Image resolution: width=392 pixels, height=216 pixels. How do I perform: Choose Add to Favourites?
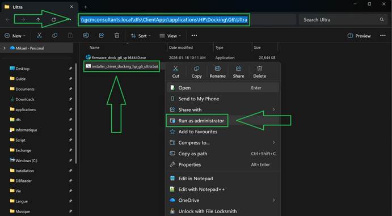point(222,132)
